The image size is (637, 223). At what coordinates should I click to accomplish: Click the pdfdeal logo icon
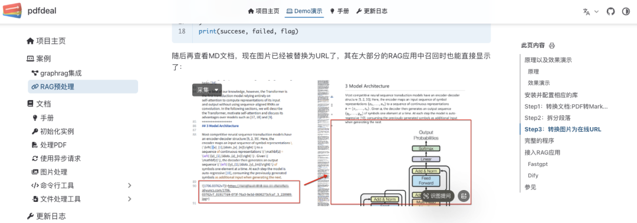click(12, 11)
